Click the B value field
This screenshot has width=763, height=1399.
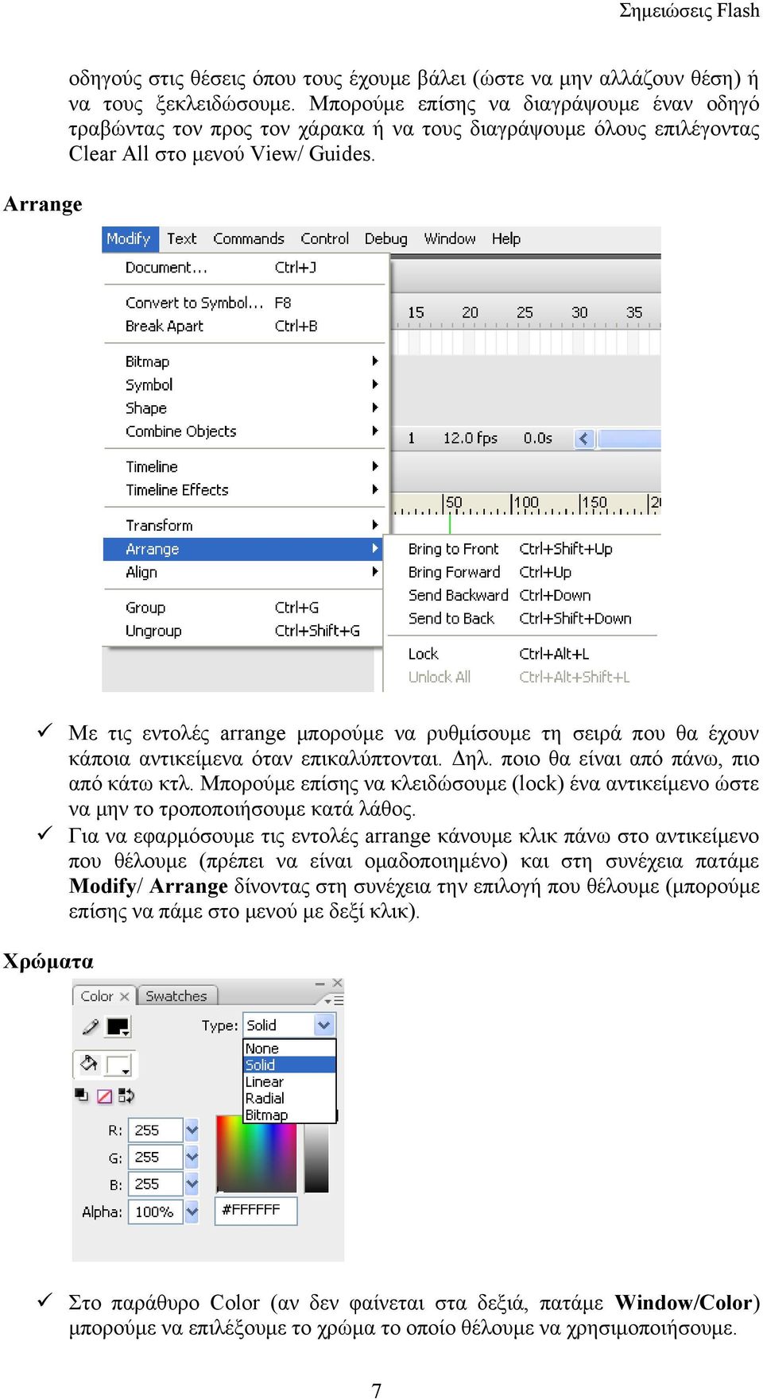[156, 1184]
